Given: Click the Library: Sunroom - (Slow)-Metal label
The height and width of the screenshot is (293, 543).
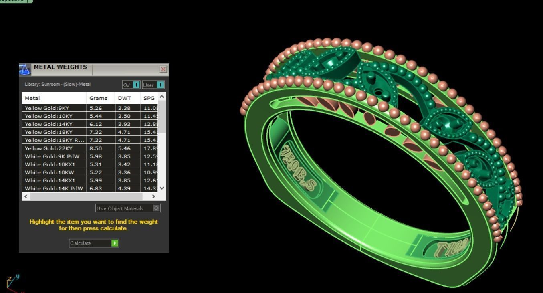Looking at the screenshot, I should pyautogui.click(x=58, y=85).
